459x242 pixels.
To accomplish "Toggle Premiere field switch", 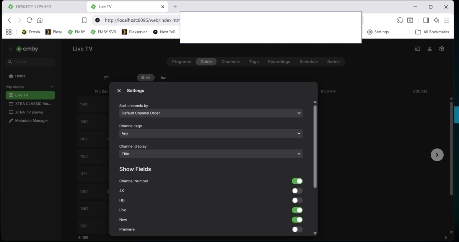I will click(297, 229).
